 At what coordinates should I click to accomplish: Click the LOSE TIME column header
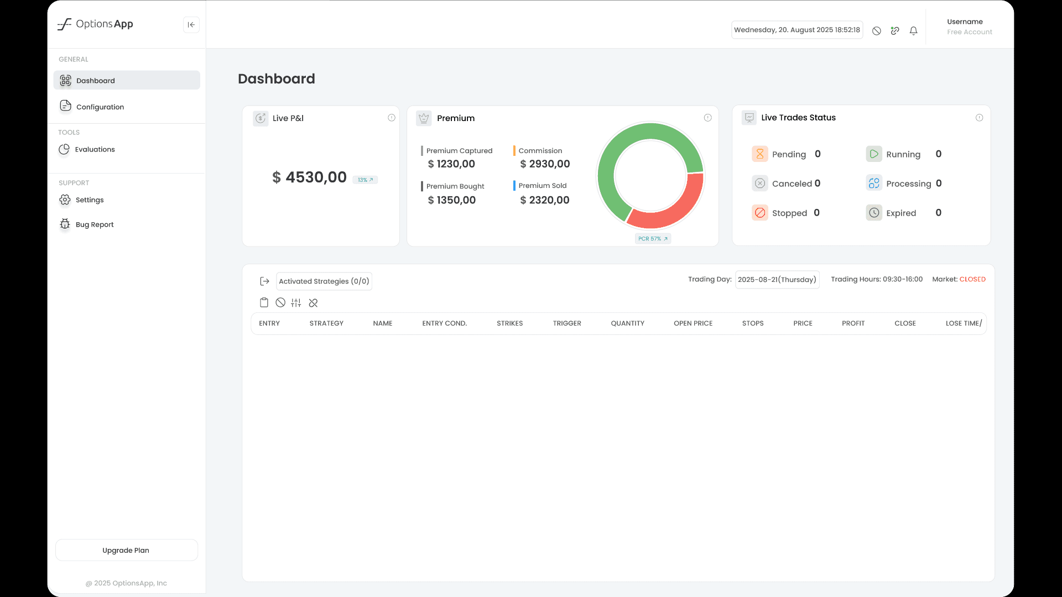click(x=964, y=323)
